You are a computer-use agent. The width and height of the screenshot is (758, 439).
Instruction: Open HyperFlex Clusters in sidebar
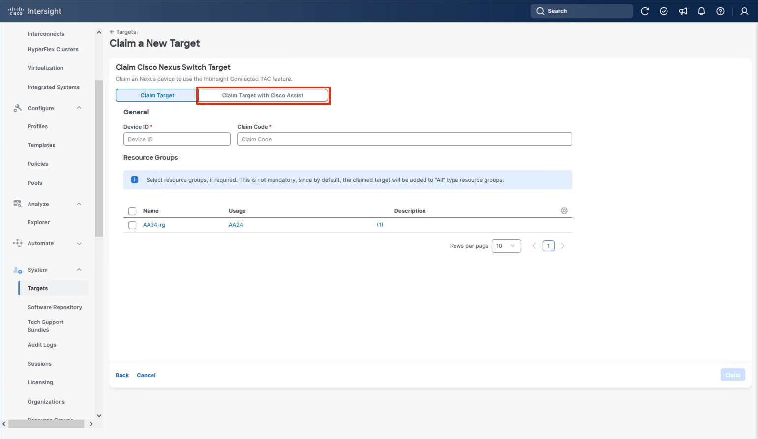click(53, 50)
